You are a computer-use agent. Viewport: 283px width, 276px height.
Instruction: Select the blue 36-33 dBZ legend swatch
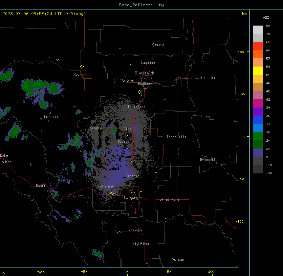258,120
